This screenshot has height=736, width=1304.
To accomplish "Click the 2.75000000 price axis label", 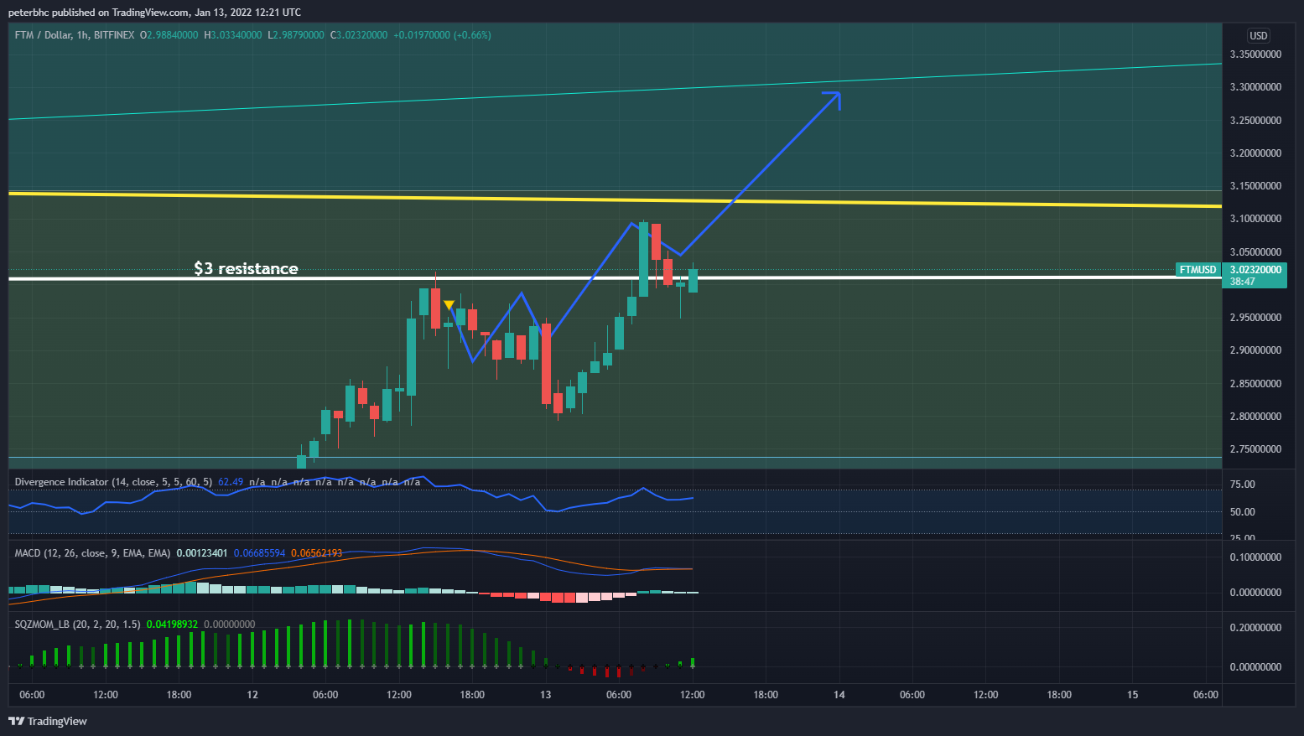I will pos(1255,449).
